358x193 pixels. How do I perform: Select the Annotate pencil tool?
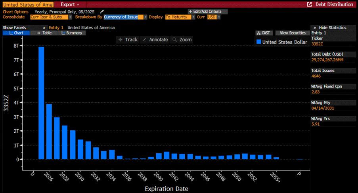coord(155,40)
